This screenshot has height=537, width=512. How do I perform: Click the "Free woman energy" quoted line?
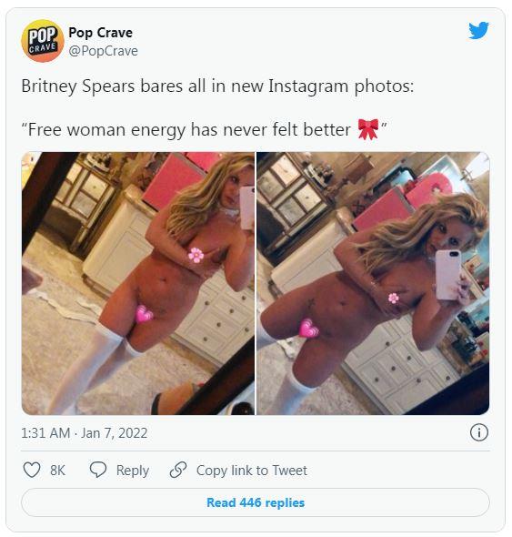(204, 129)
